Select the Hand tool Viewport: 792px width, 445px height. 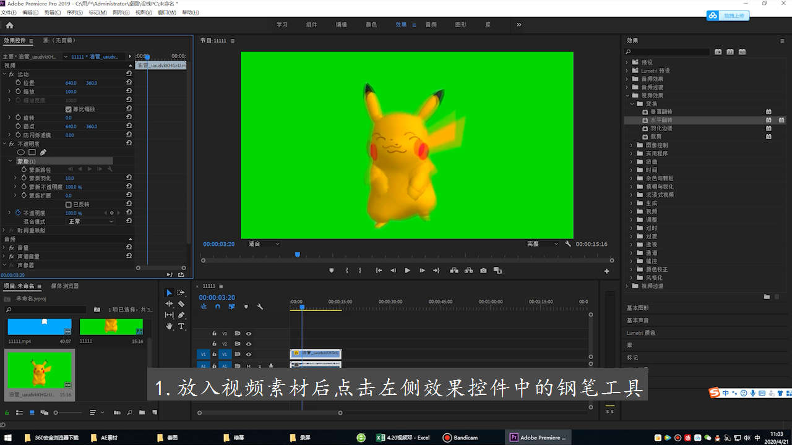coord(169,326)
